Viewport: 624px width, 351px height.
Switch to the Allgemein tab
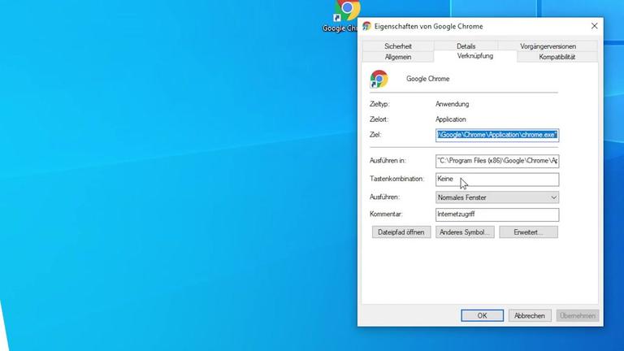(x=397, y=57)
